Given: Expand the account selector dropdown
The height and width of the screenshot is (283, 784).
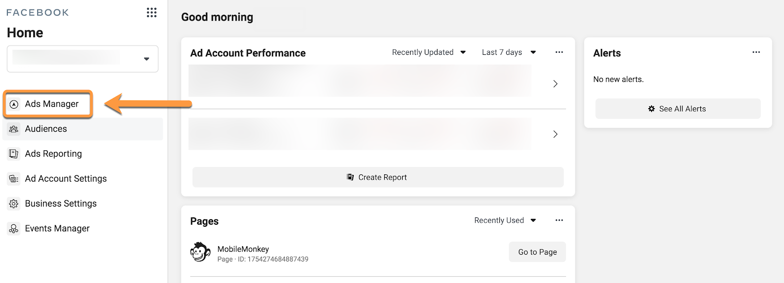Looking at the screenshot, I should pos(146,59).
